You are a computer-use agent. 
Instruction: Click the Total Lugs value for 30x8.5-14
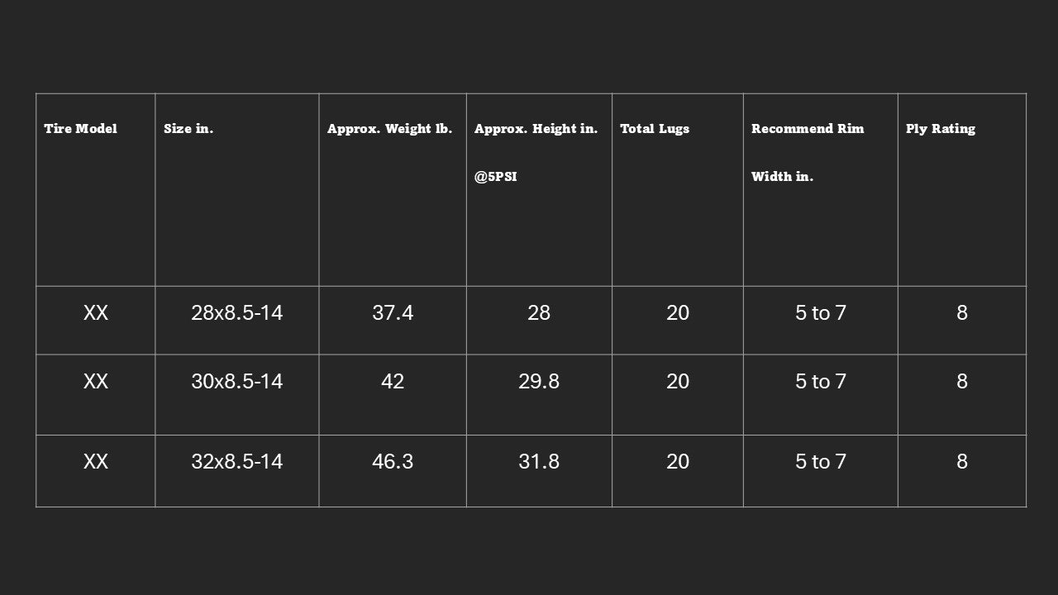pyautogui.click(x=678, y=382)
